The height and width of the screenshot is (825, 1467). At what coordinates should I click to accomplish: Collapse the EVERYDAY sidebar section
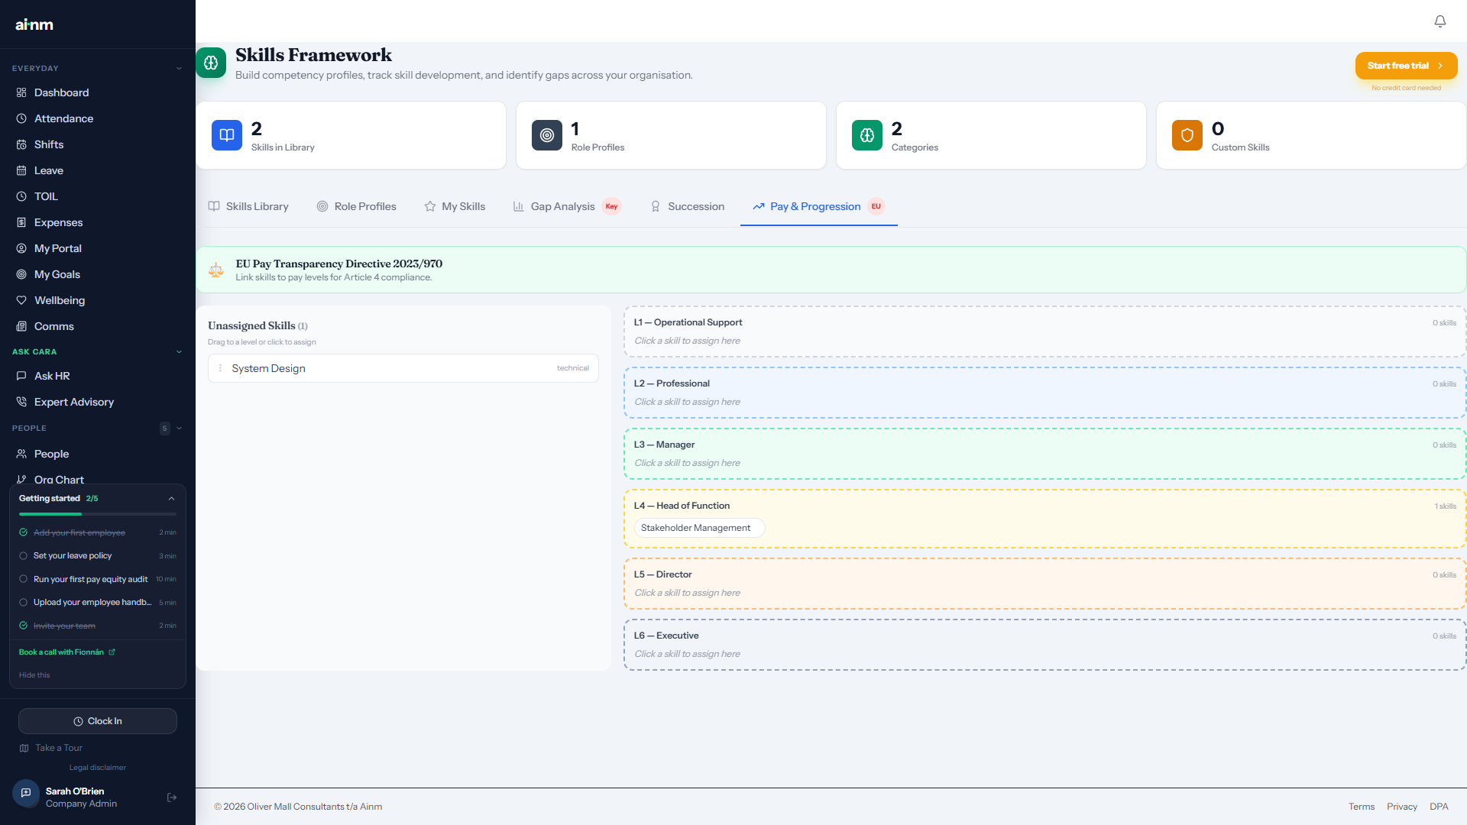[179, 69]
